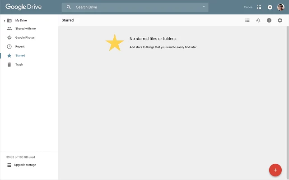Type in the Search Drive field
This screenshot has width=289, height=180.
[135, 7]
